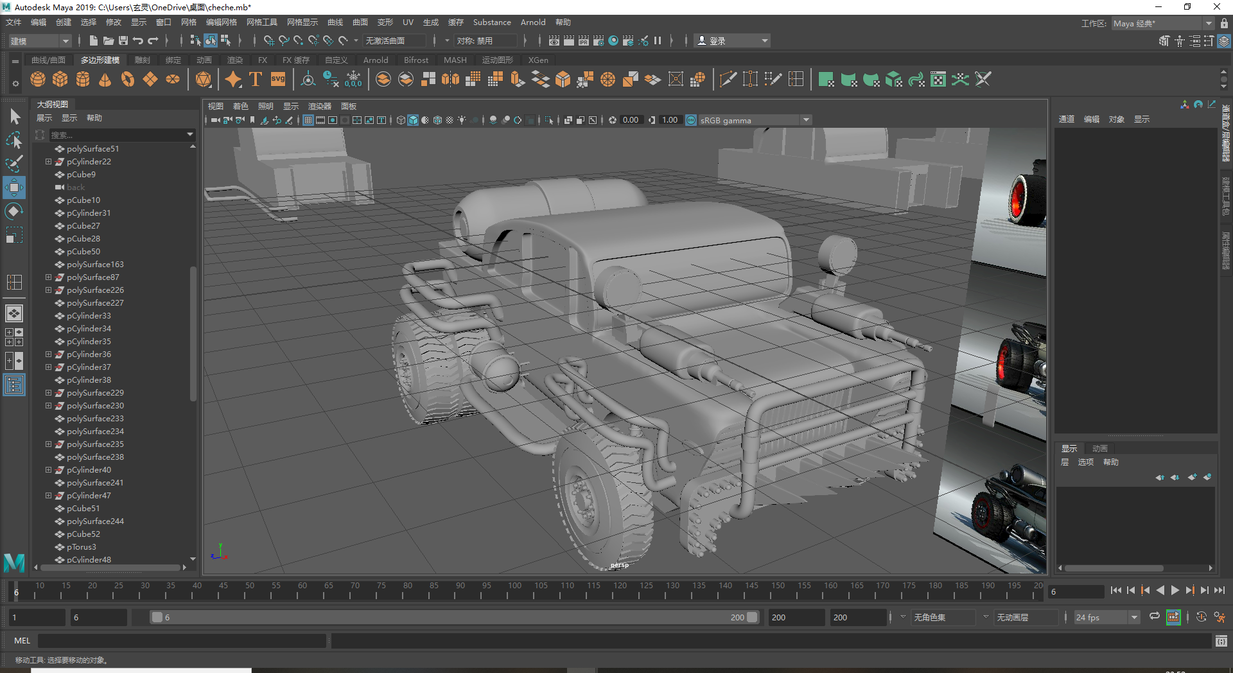Click the MEL command line input

click(x=182, y=640)
